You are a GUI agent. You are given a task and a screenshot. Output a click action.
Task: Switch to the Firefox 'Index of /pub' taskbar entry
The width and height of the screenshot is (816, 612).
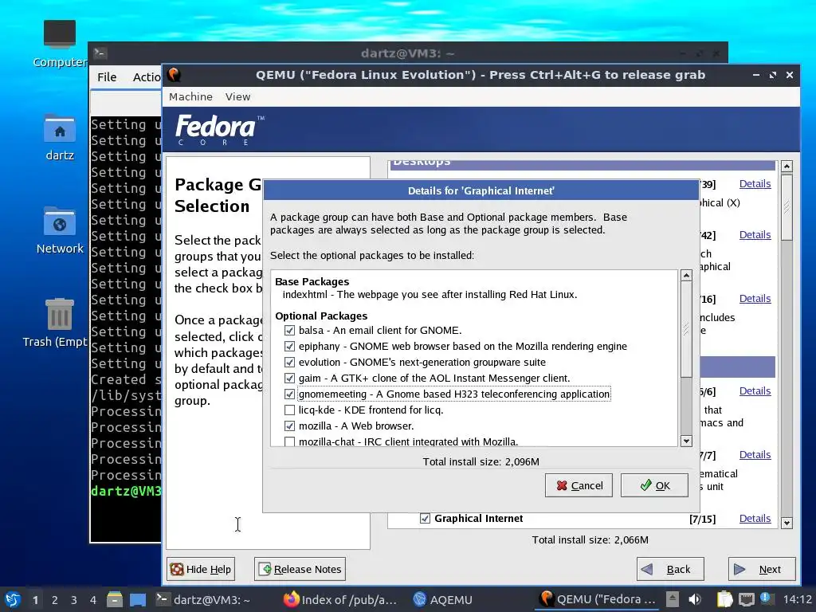[339, 599]
